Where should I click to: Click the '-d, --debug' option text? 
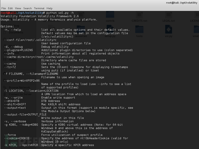click(13, 47)
